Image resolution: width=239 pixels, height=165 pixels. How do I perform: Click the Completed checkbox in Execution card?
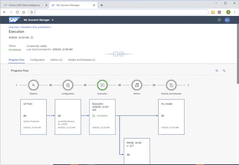point(93,116)
